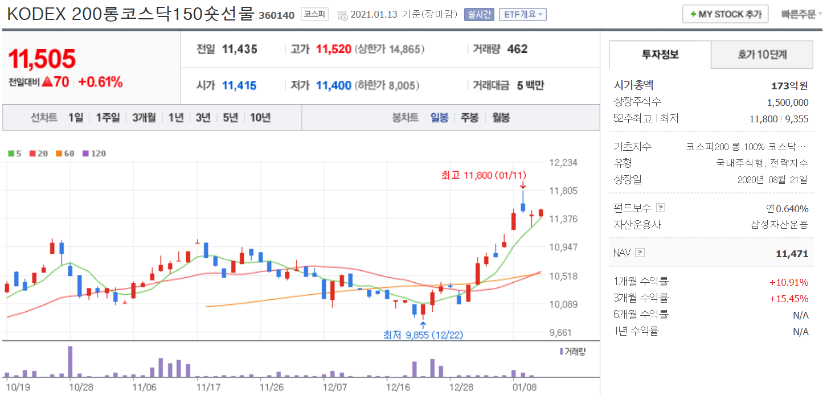Switch to the 호가10단계 tab
827x396 pixels.
[762, 55]
